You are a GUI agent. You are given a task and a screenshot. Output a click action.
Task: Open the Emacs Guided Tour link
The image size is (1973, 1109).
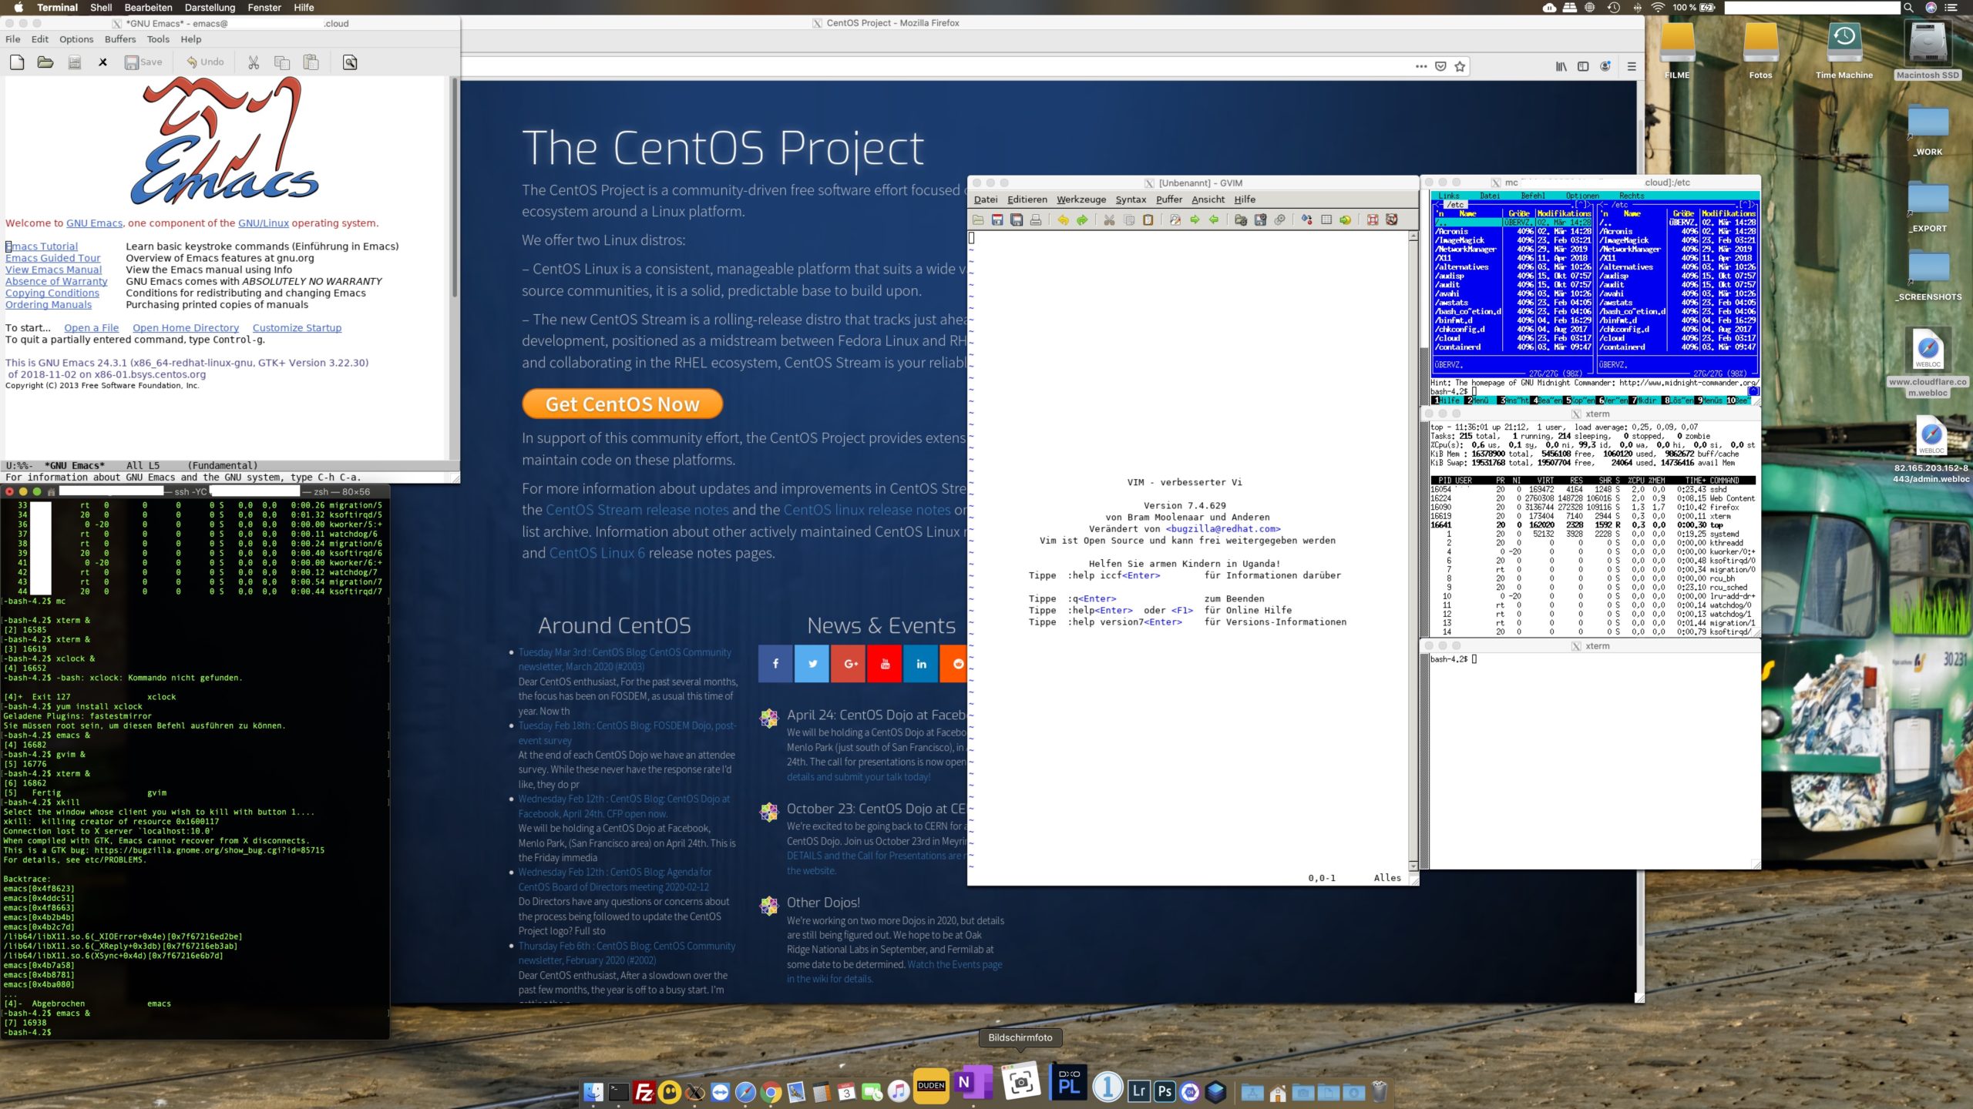(x=53, y=258)
